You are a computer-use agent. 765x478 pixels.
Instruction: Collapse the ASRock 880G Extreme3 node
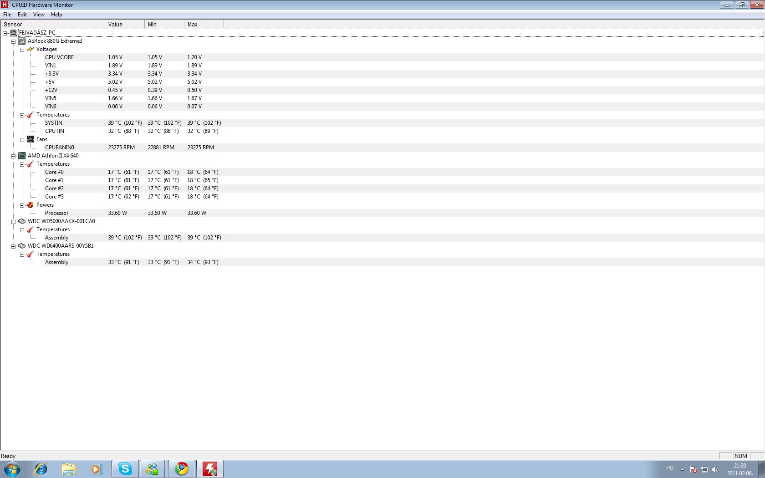click(x=14, y=41)
